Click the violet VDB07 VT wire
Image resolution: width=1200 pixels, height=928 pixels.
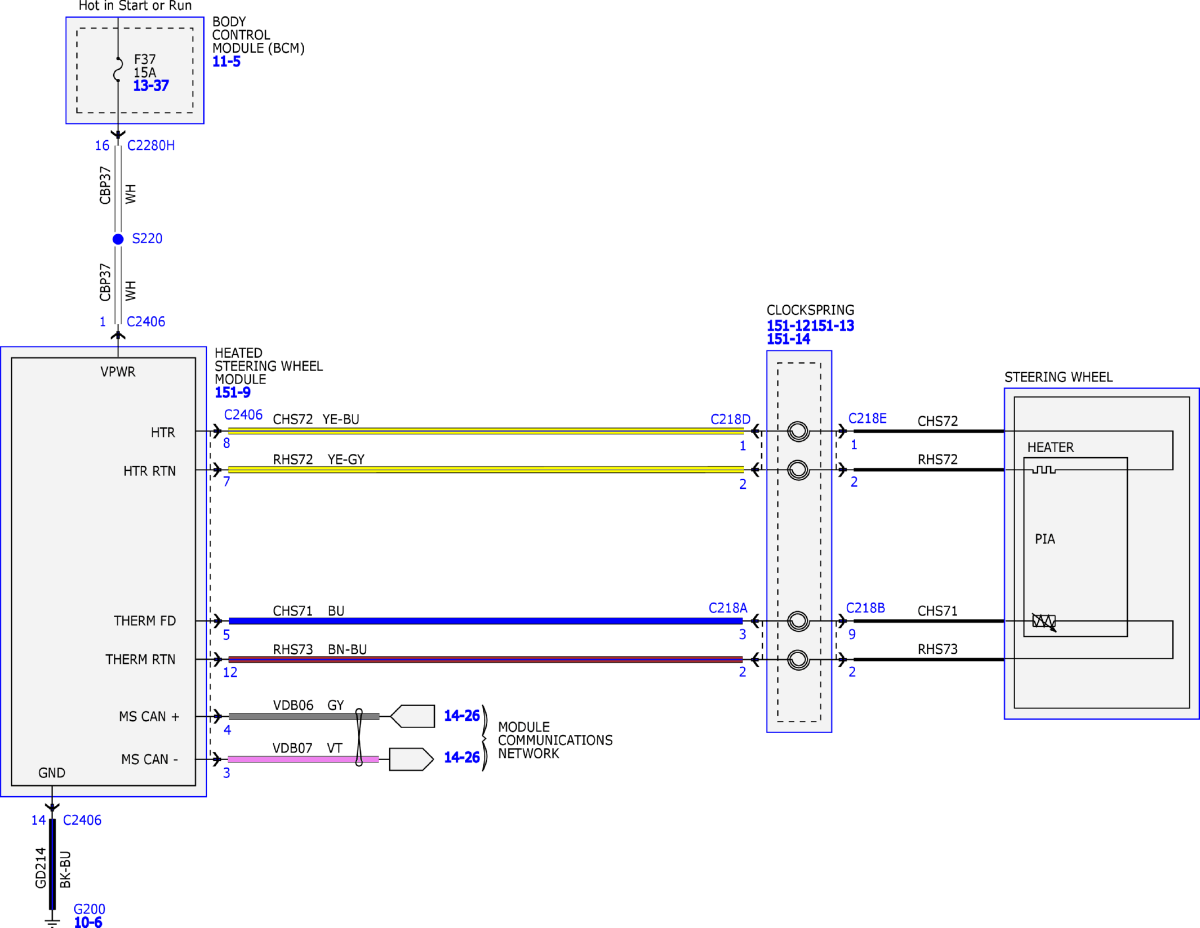303,759
